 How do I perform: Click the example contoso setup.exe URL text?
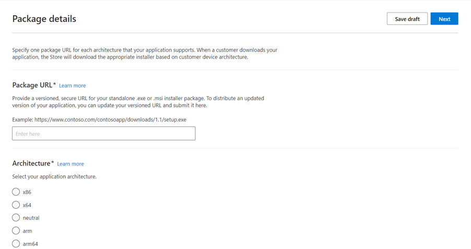pos(110,120)
